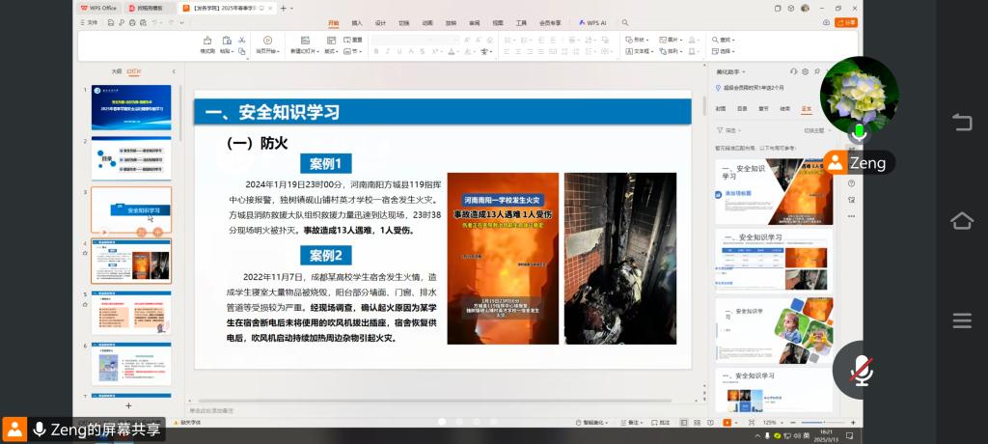Tap the Android back navigation icon

pos(961,122)
